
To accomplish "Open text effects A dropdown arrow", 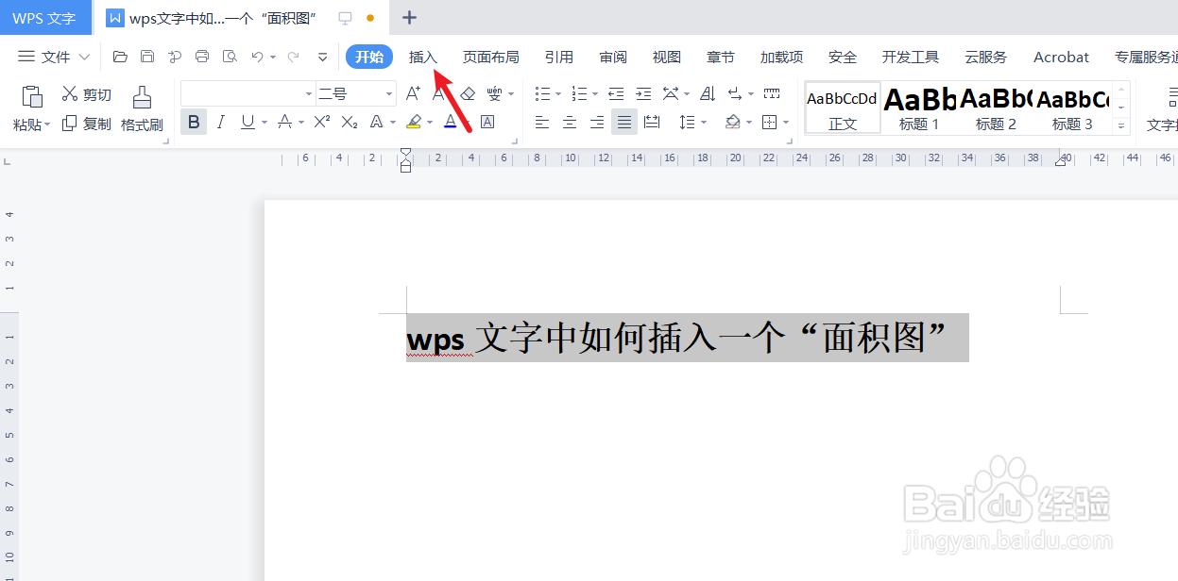I will [x=392, y=123].
